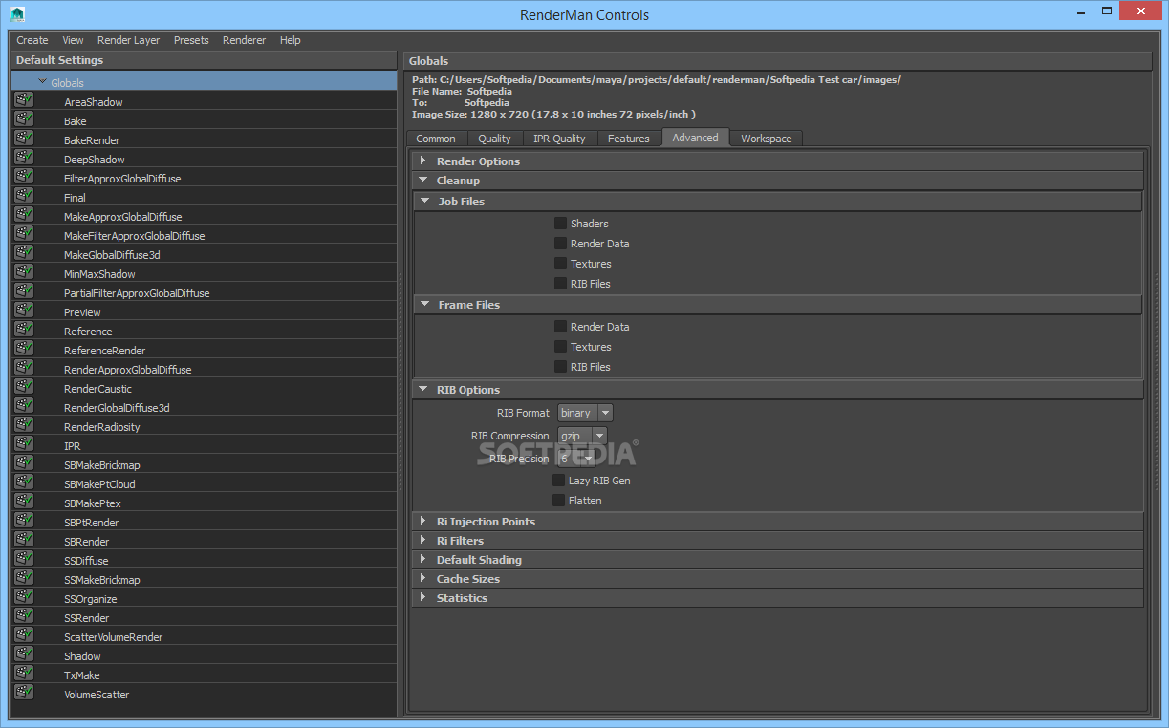Enable RIB Files under Job Files

561,283
